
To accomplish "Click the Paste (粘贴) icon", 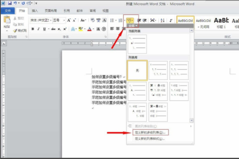I will [7, 23].
